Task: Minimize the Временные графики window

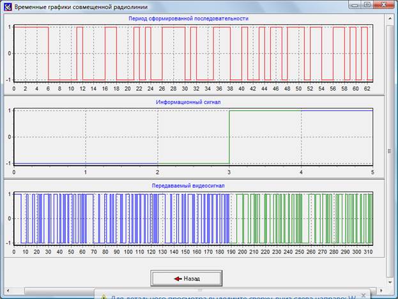Action: [x=355, y=4]
